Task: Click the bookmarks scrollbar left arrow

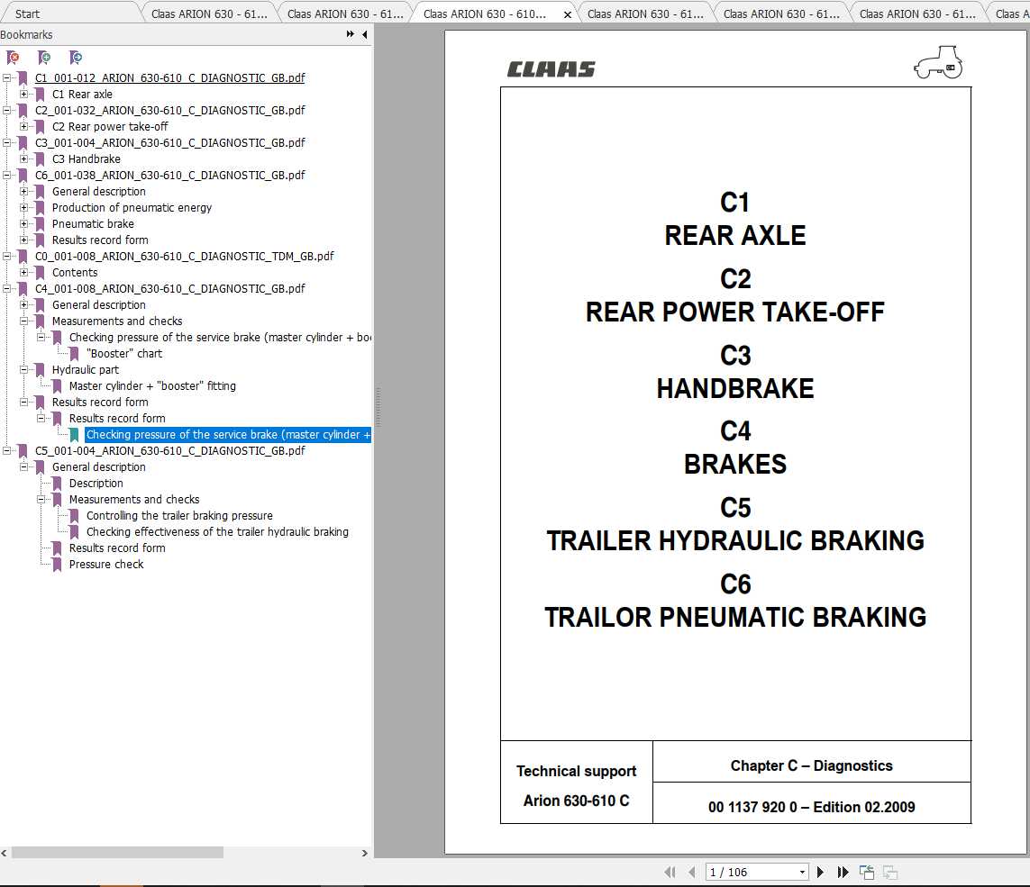Action: tap(5, 853)
